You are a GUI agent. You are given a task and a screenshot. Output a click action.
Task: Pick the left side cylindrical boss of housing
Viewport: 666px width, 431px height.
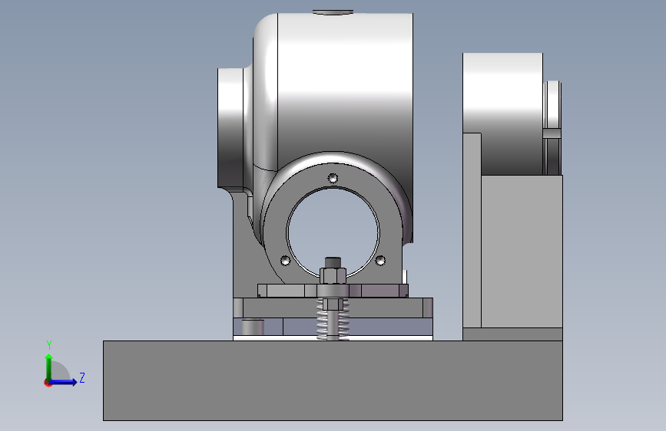231,127
